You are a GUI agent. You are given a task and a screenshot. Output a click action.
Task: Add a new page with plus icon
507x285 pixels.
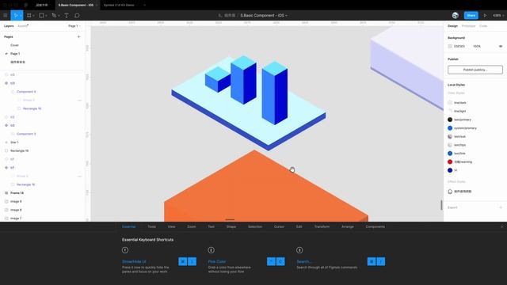[78, 37]
